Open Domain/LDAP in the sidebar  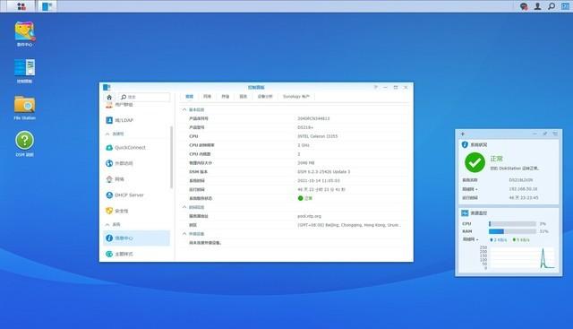tap(136, 120)
